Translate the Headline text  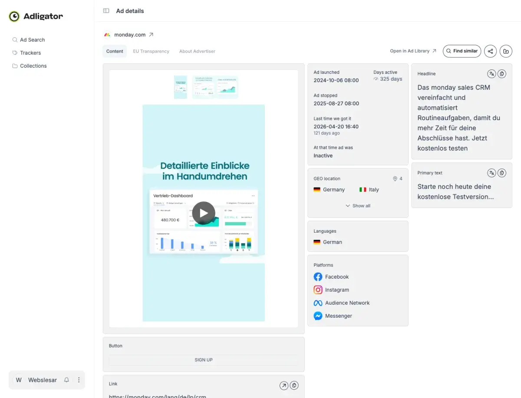click(x=491, y=74)
